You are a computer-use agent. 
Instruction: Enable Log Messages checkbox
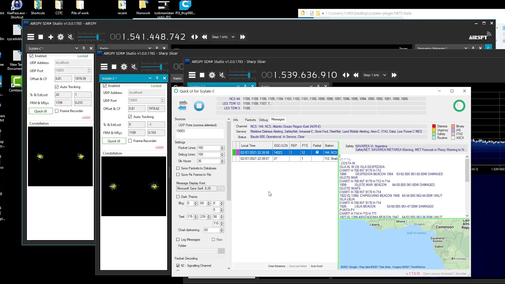click(x=178, y=239)
